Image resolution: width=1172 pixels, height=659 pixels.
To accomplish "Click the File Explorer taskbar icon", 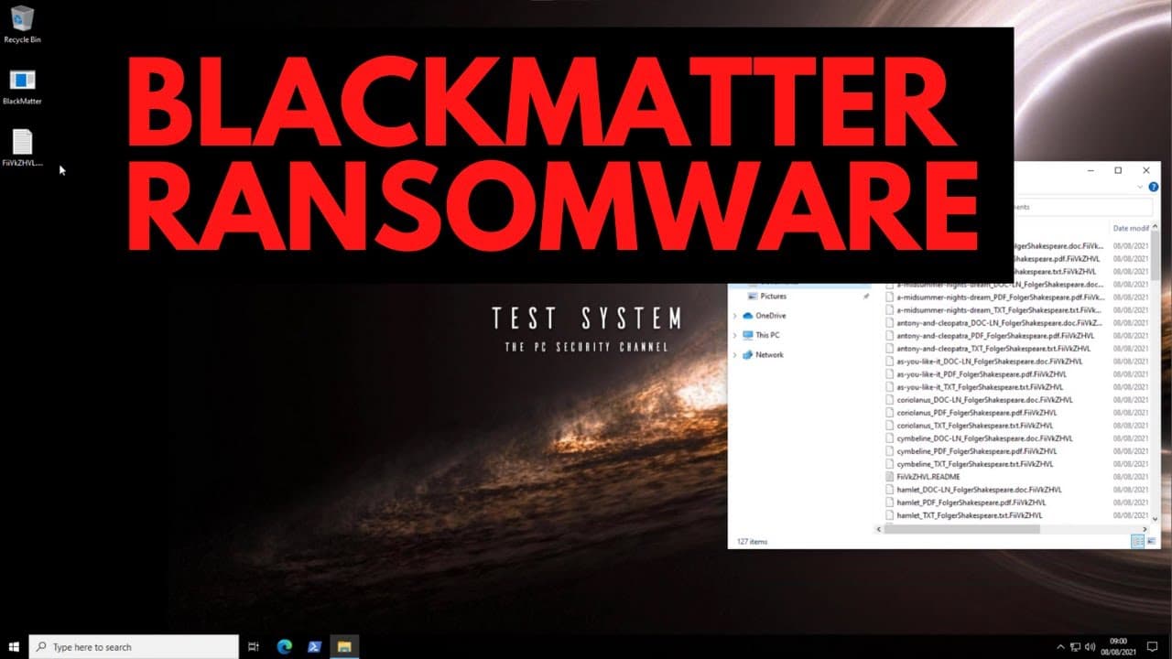I will pyautogui.click(x=344, y=647).
